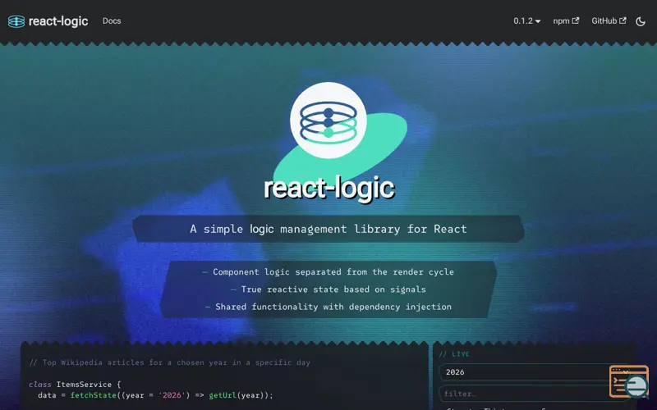Click 'Shared functionality with dependency injection'
This screenshot has height=410, width=657.
click(333, 307)
